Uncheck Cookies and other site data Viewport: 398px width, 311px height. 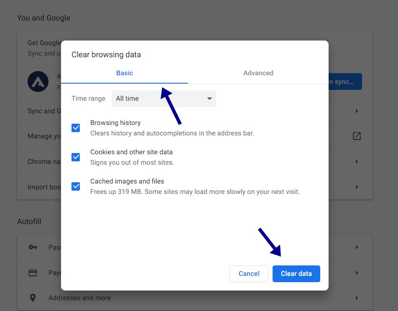[x=76, y=157]
